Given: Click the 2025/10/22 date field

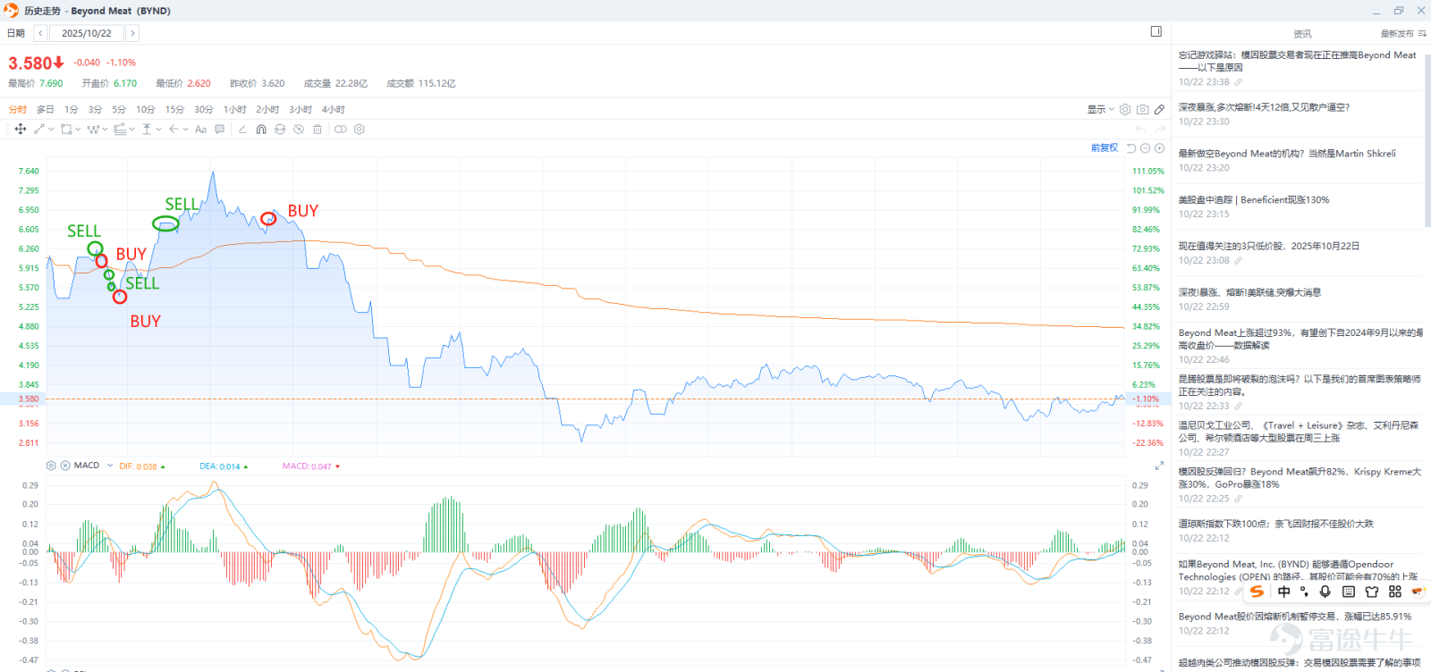Looking at the screenshot, I should click(x=87, y=33).
